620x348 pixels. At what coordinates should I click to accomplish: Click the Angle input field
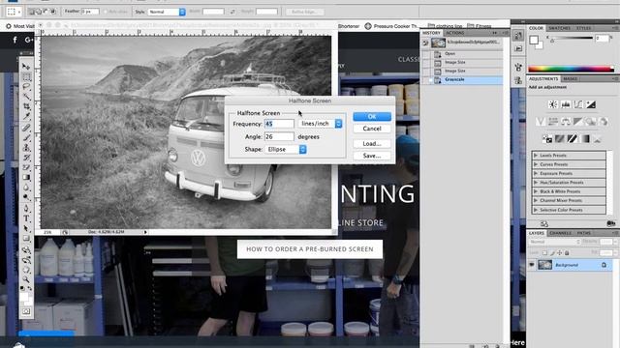(x=279, y=136)
